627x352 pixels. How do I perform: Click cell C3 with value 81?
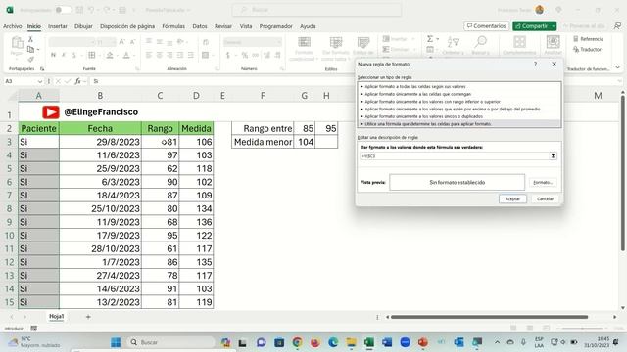(160, 142)
